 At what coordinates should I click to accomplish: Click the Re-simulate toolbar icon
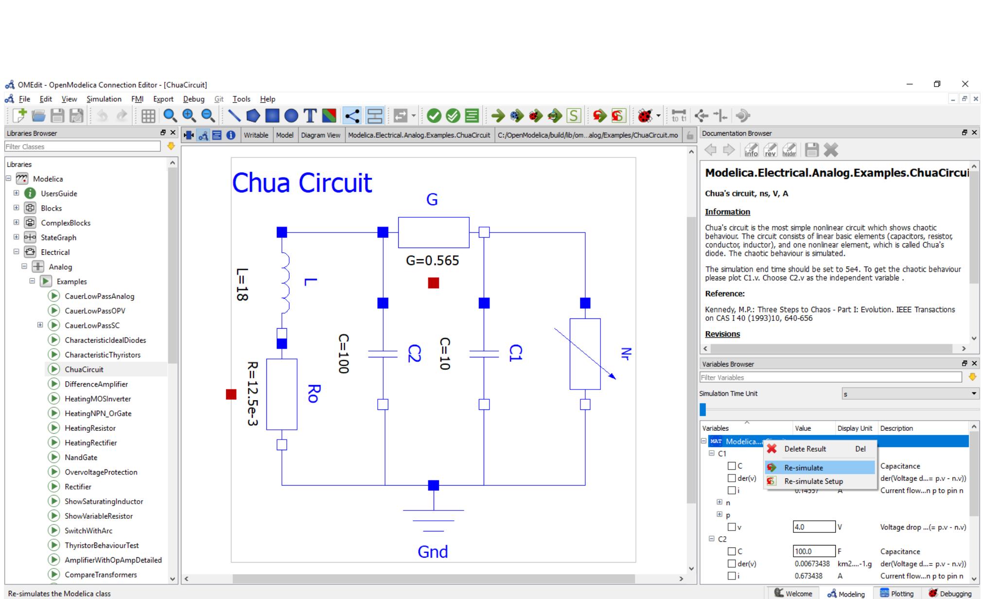coord(599,116)
